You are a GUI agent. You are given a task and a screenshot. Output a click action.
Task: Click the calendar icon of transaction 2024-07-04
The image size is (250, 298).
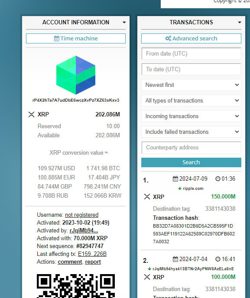(x=175, y=259)
